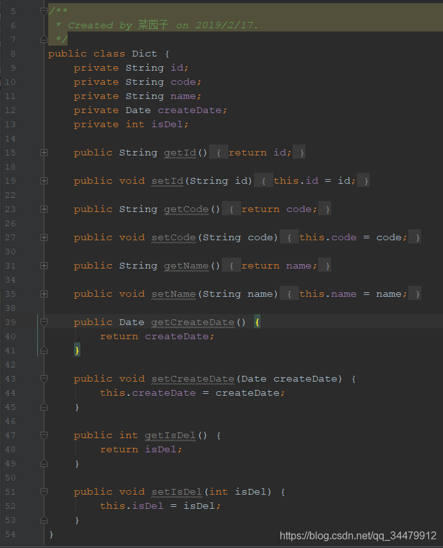The height and width of the screenshot is (548, 443).
Task: Click the folded body '{ return name; }'
Action: pyautogui.click(x=276, y=266)
